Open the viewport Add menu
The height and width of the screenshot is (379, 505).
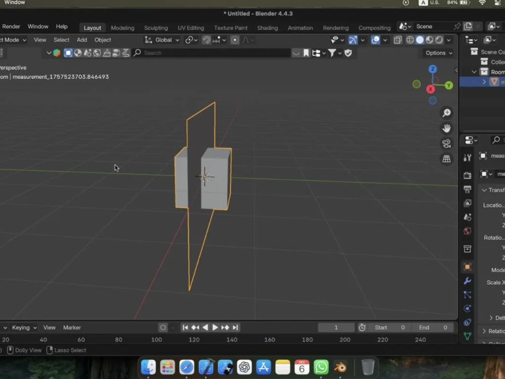tap(82, 40)
